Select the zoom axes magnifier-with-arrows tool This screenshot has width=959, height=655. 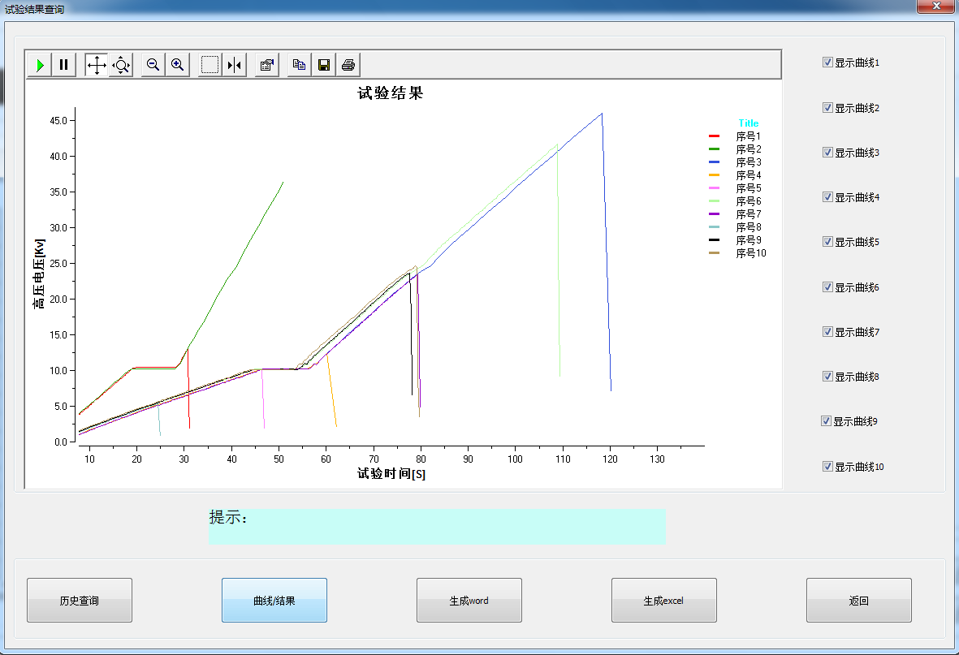coord(121,65)
